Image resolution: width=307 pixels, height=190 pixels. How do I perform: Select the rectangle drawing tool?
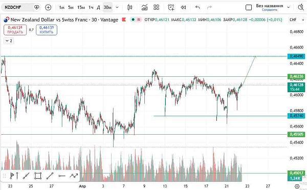coord(38,176)
